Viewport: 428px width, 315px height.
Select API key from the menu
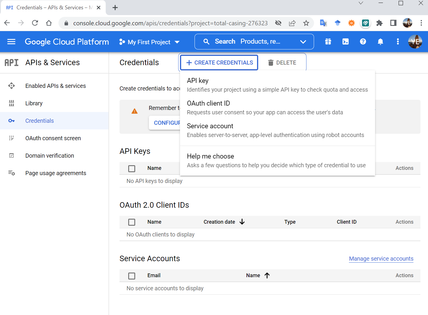point(277,85)
